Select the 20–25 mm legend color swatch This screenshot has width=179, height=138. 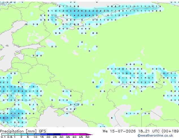50,134
